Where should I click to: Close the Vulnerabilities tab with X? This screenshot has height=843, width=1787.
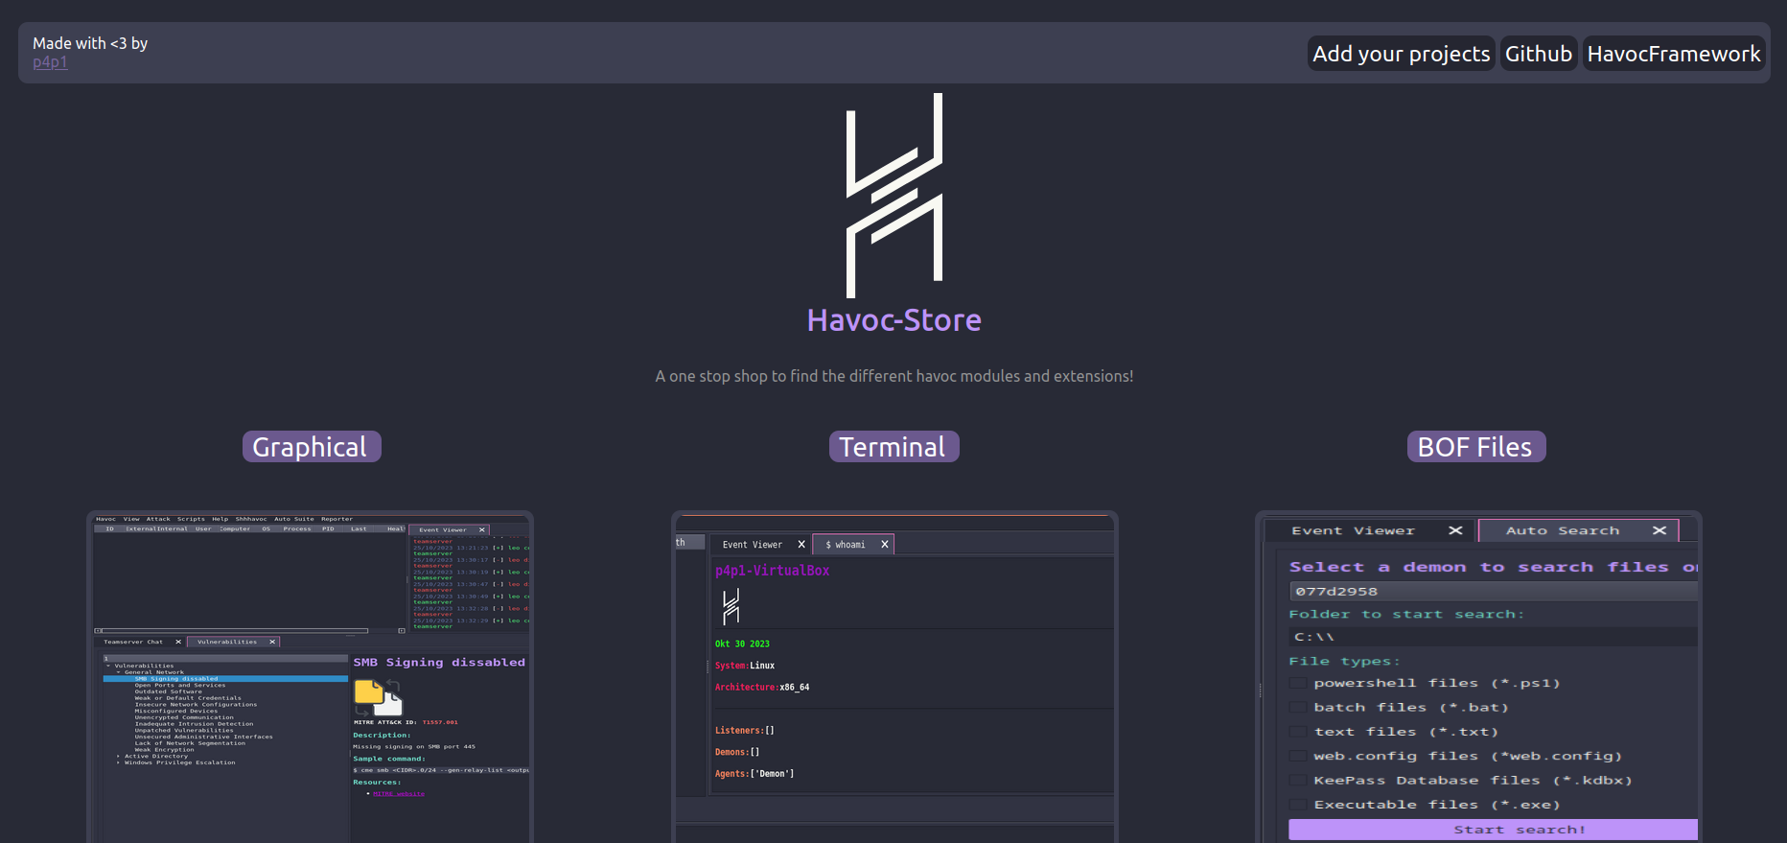[272, 642]
